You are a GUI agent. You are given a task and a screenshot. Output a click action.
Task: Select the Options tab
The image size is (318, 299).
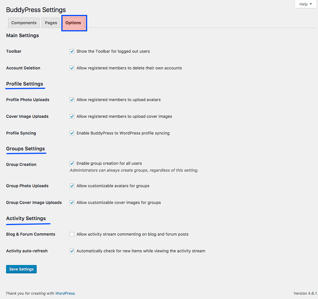coord(73,23)
